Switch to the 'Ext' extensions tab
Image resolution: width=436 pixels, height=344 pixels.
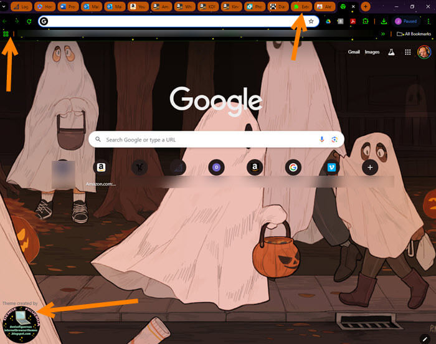point(301,6)
